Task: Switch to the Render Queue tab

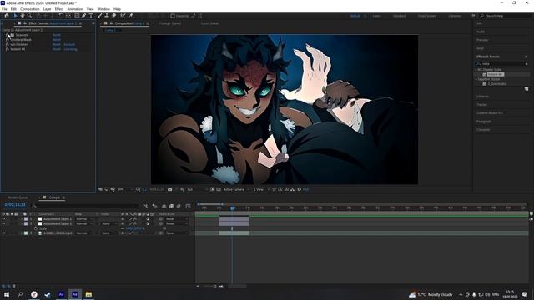Action: [x=18, y=197]
